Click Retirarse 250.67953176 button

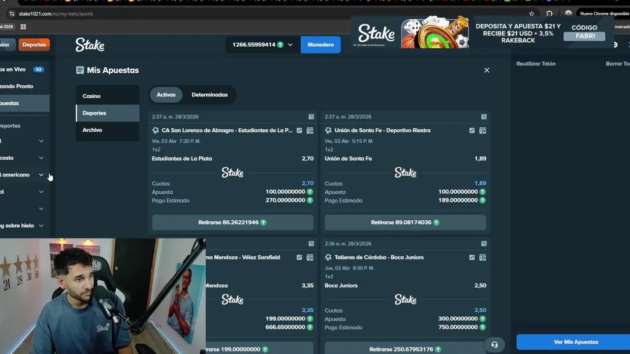click(x=405, y=349)
